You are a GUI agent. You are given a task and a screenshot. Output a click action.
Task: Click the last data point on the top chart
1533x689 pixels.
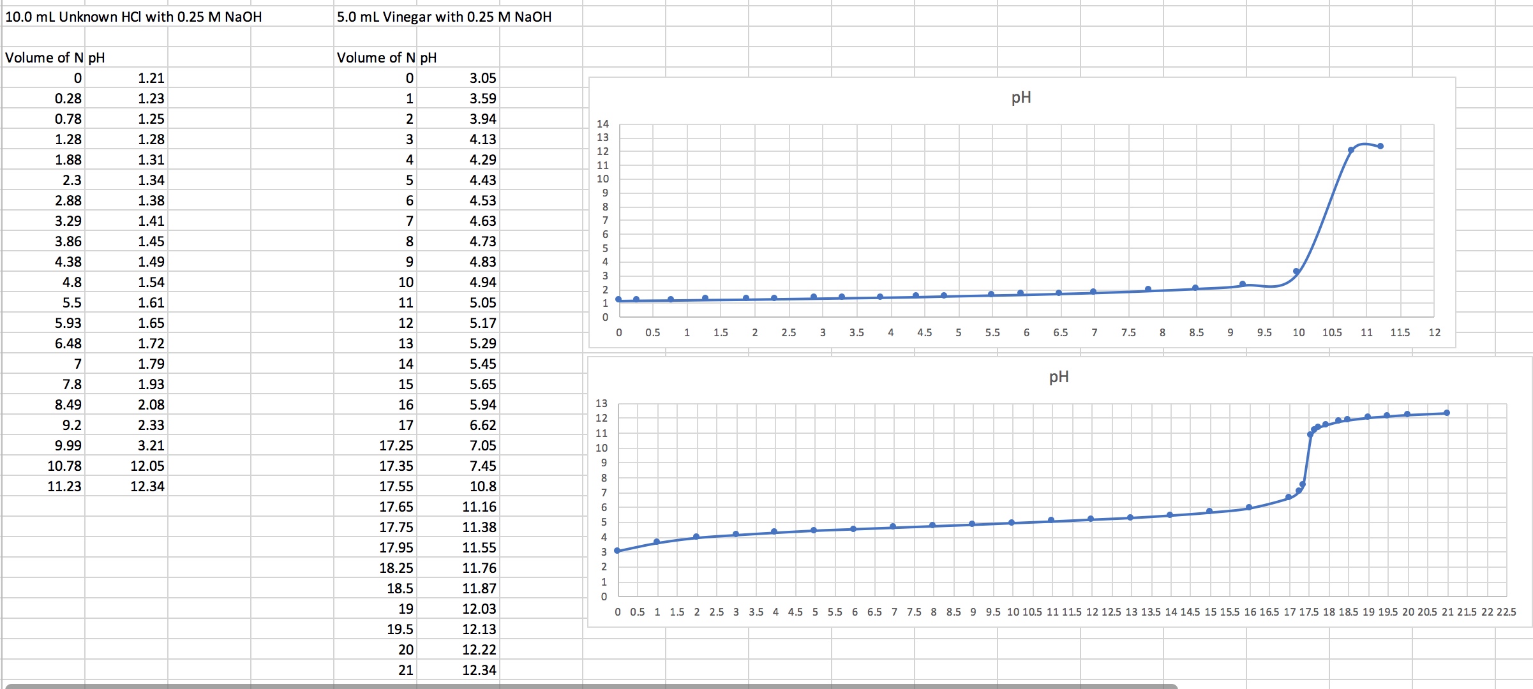pos(1380,146)
